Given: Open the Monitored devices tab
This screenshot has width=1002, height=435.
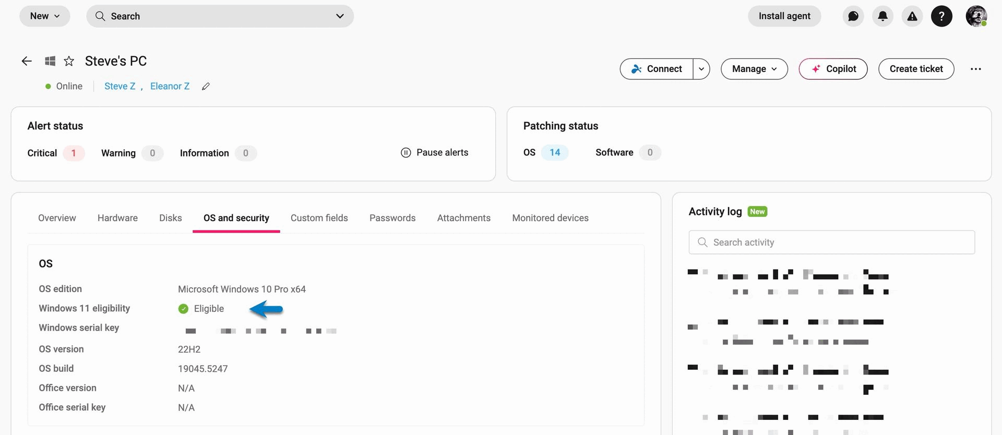Looking at the screenshot, I should pos(550,218).
